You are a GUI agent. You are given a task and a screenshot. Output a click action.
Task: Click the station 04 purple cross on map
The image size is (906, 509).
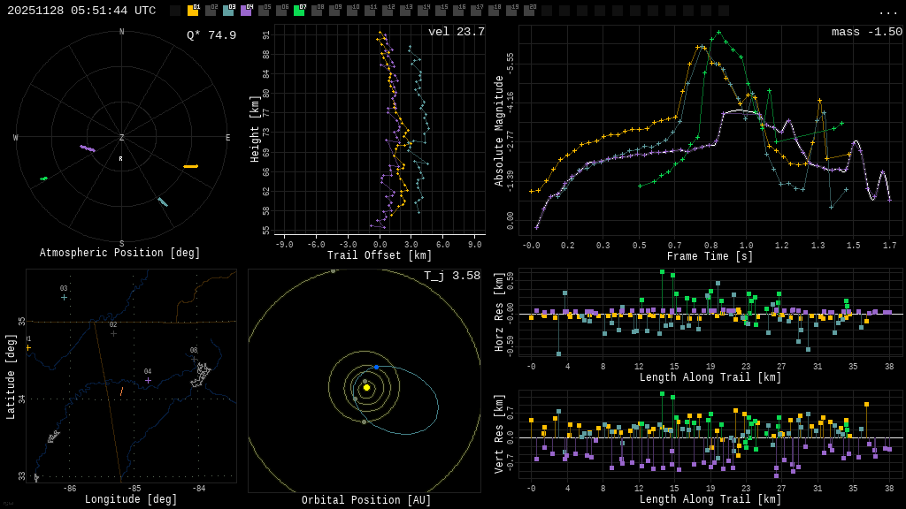point(148,380)
